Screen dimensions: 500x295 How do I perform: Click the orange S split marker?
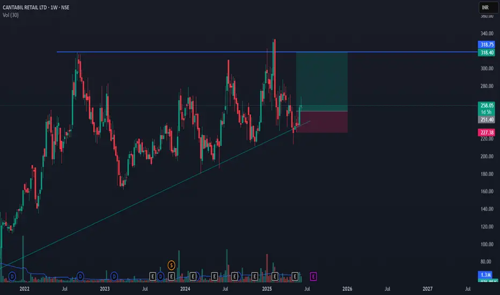click(171, 265)
